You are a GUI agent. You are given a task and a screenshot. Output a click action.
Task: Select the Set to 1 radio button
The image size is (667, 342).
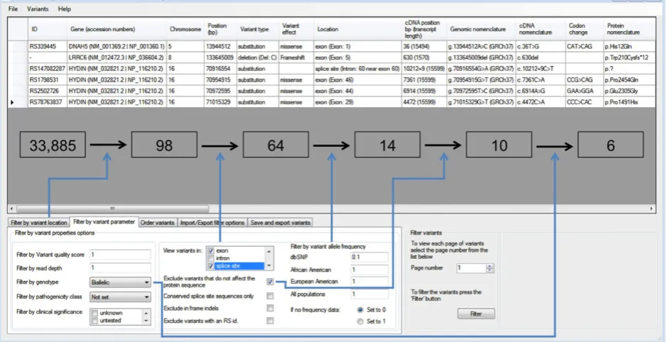360,321
